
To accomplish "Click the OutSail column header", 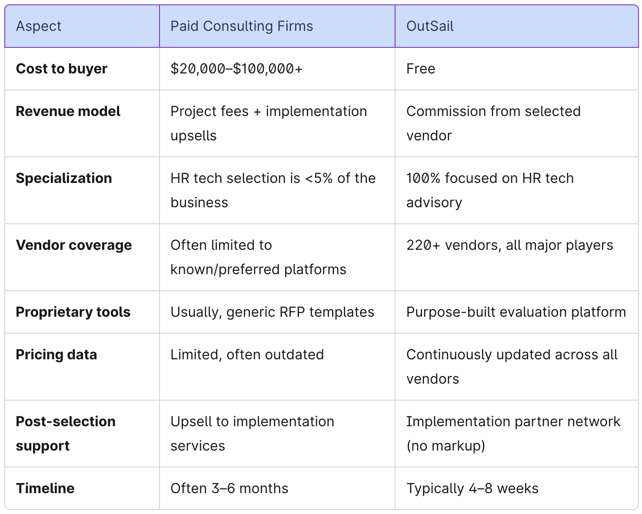I will coord(429,26).
